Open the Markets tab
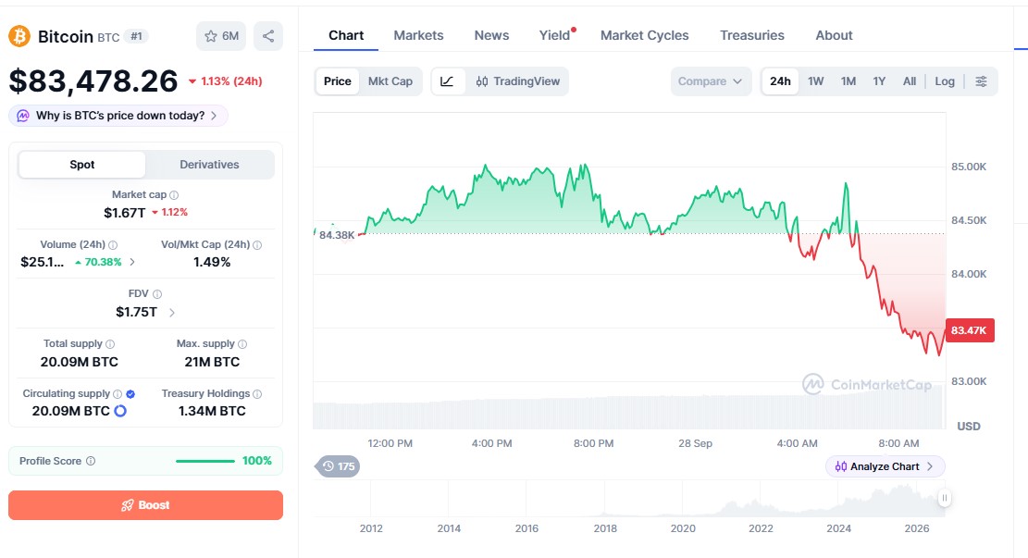The width and height of the screenshot is (1028, 558). click(418, 35)
